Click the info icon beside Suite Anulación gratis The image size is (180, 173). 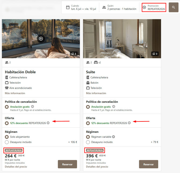pyautogui.click(x=114, y=107)
